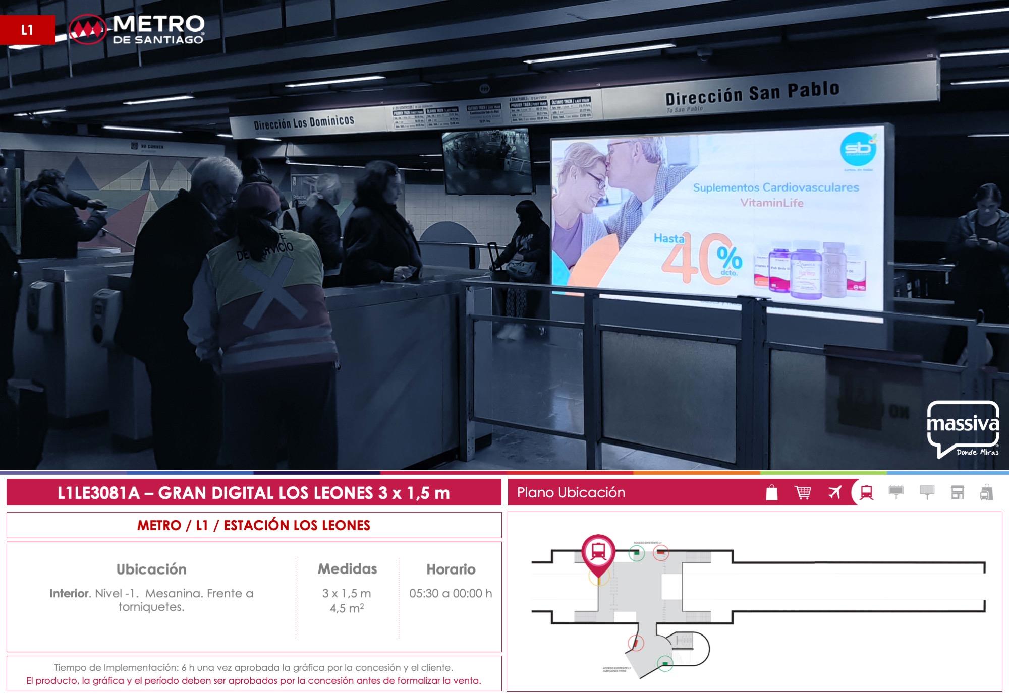Image resolution: width=1009 pixels, height=698 pixels.
Task: Click the shopping cart category icon
Action: pos(803,492)
